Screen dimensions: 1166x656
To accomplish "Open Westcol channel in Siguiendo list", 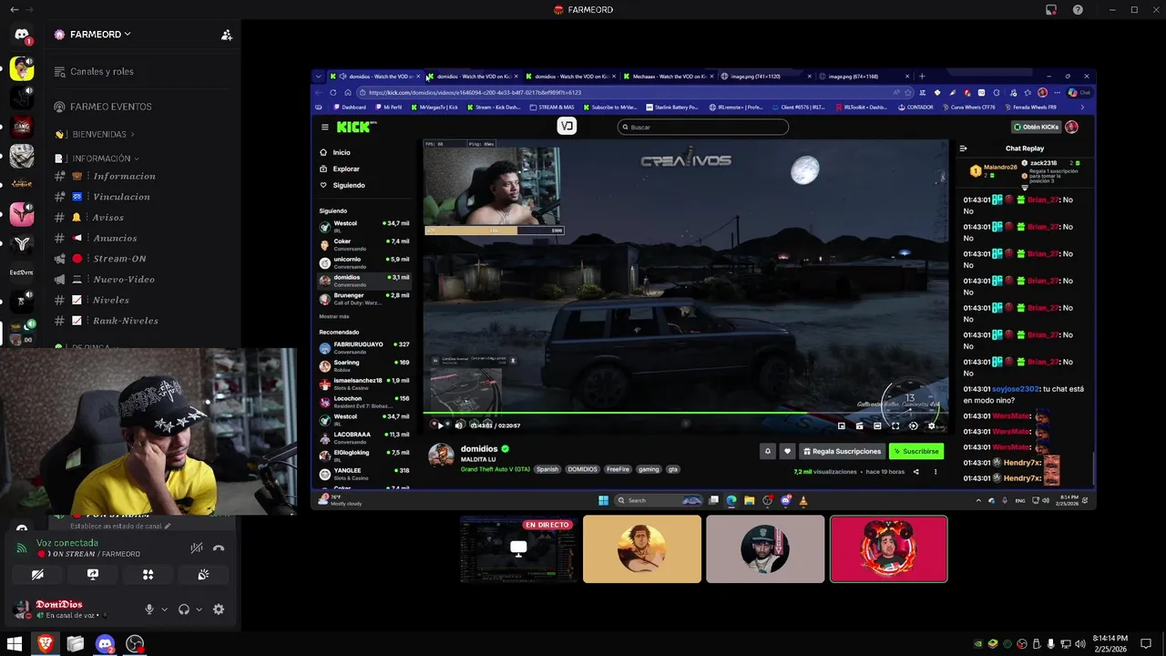I will coord(364,225).
